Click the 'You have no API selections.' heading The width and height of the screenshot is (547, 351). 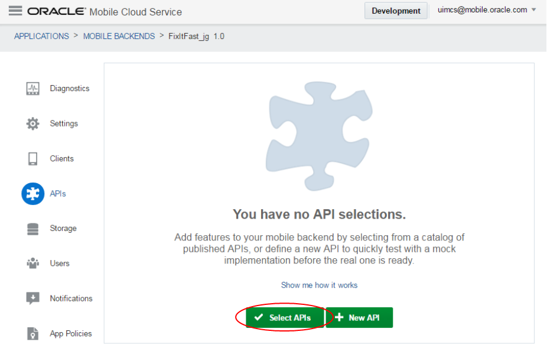click(319, 214)
